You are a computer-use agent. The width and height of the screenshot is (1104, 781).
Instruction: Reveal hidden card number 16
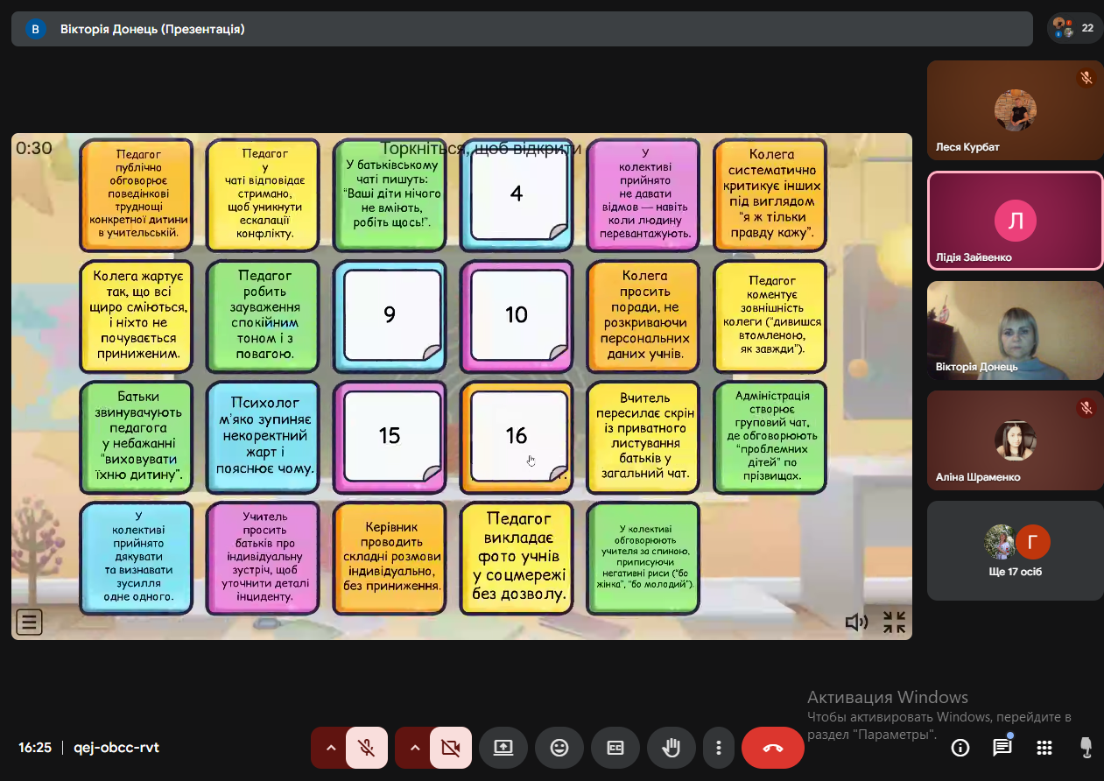(x=517, y=436)
